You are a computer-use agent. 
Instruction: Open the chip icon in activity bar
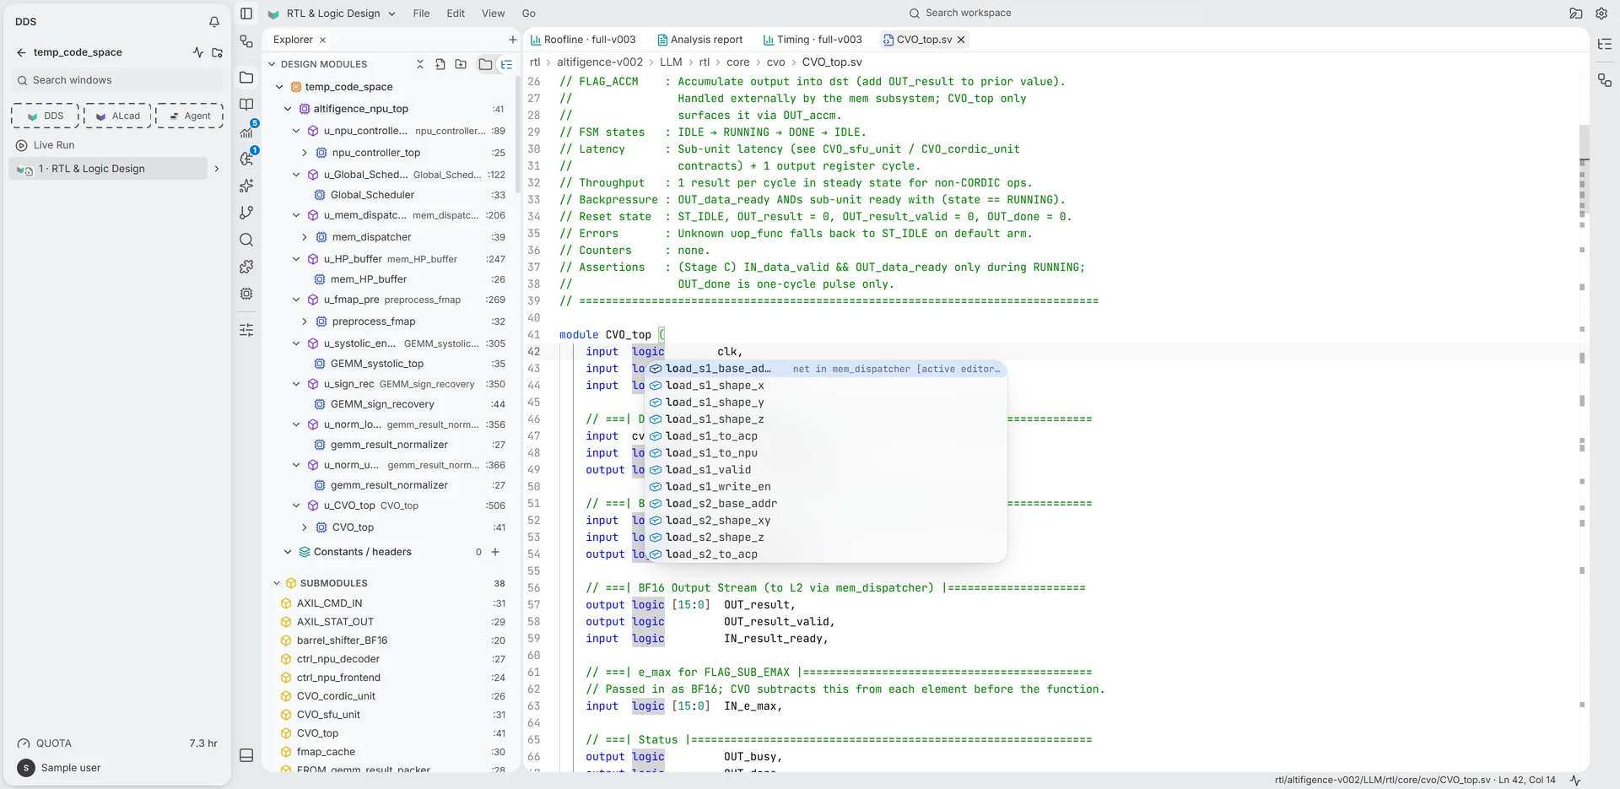[x=246, y=294]
